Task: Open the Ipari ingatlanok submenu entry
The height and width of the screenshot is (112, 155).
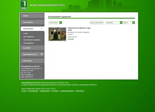Action: pos(29,37)
